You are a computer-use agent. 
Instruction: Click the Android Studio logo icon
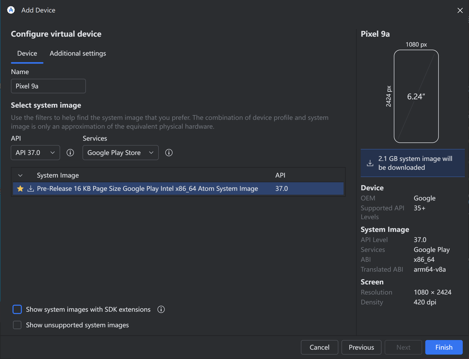[x=11, y=10]
